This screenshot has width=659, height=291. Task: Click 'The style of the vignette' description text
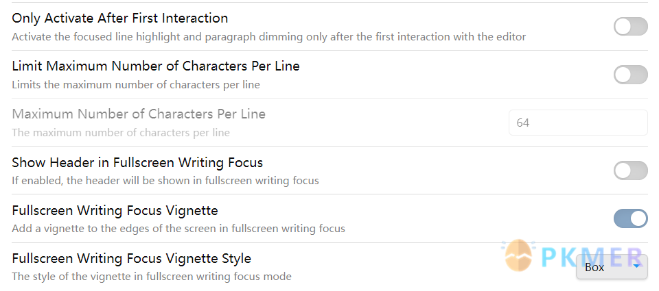[152, 277]
